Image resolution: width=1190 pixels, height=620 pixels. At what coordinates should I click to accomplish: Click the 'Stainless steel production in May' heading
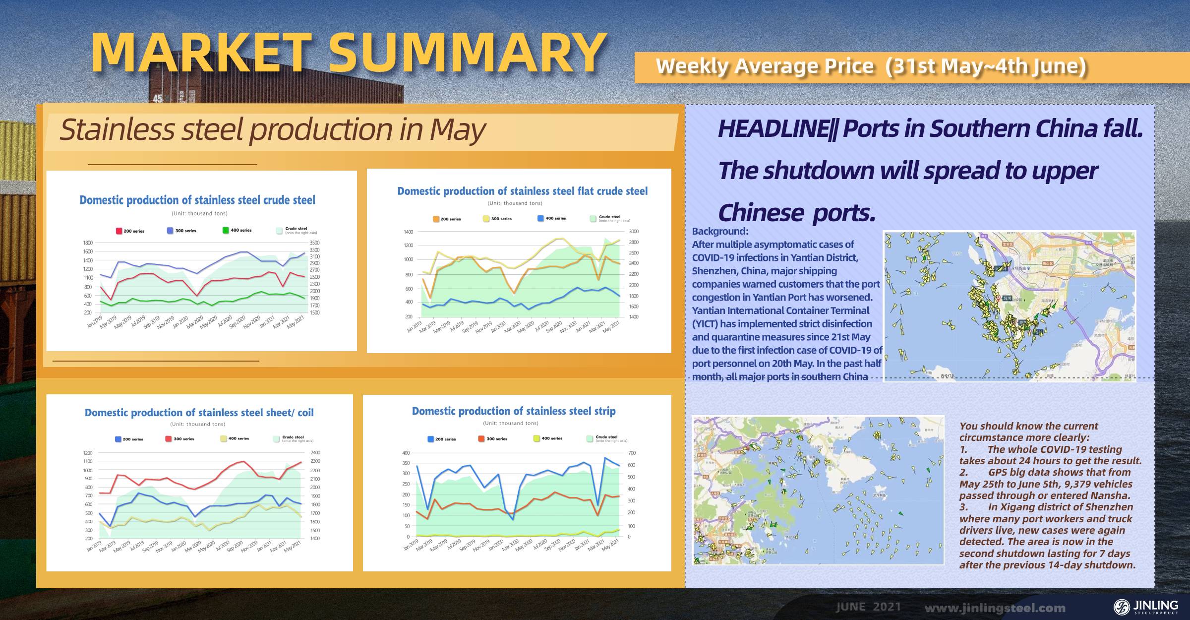pos(272,129)
